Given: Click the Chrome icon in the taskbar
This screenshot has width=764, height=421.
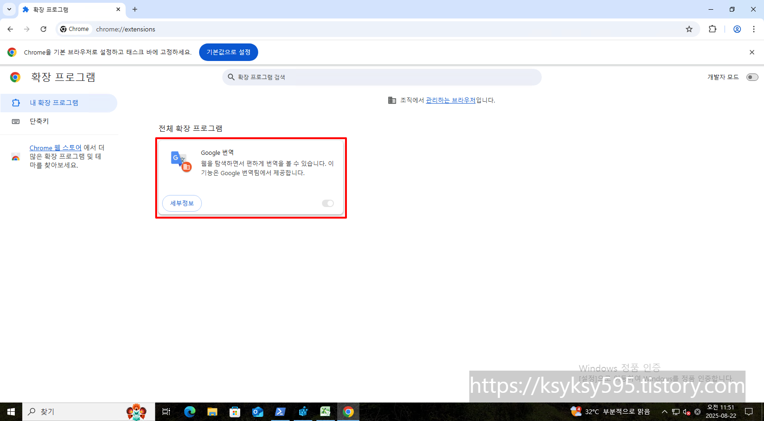Looking at the screenshot, I should point(348,412).
